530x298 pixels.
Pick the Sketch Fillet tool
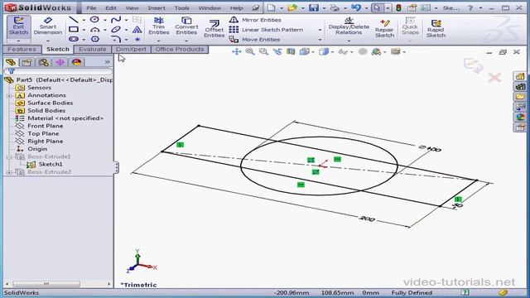pos(116,39)
